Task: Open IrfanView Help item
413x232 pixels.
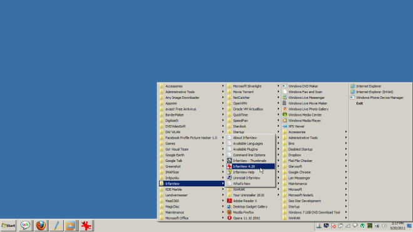Action: click(250, 172)
